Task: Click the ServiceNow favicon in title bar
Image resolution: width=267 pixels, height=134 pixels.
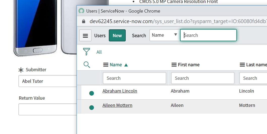Action: coord(81,11)
